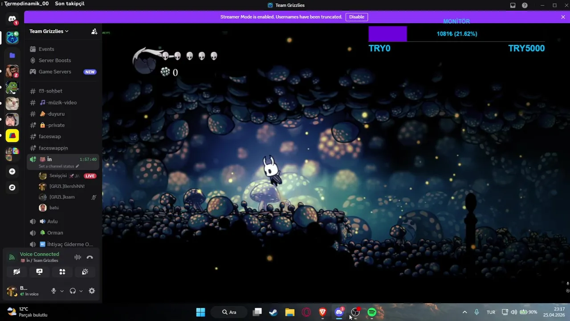The height and width of the screenshot is (321, 570).
Task: Click the Add a Server plus icon
Action: tap(12, 172)
